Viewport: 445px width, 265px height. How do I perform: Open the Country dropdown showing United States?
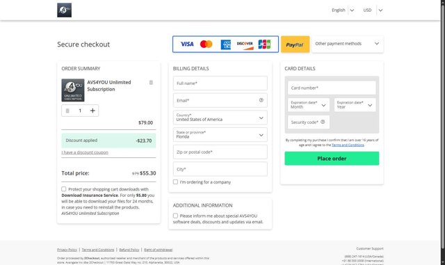coord(220,118)
